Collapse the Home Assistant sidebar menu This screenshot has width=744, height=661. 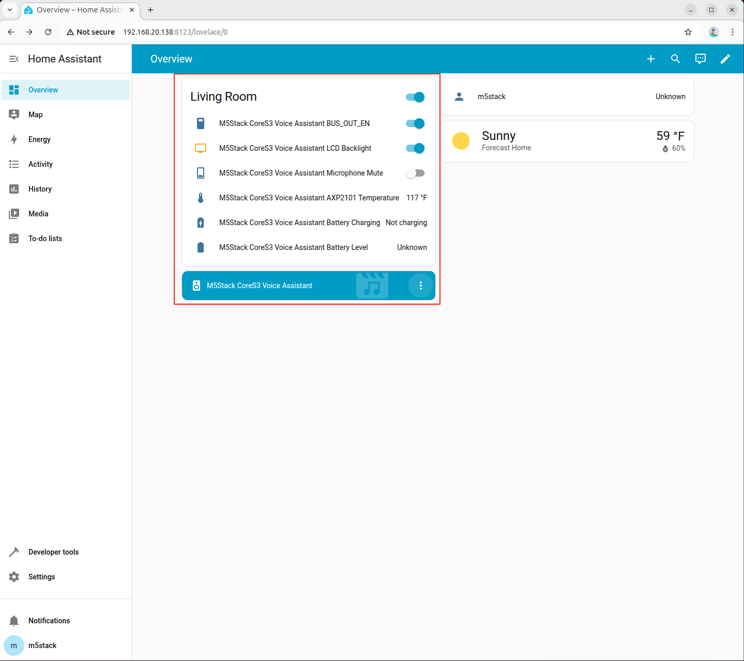[14, 59]
